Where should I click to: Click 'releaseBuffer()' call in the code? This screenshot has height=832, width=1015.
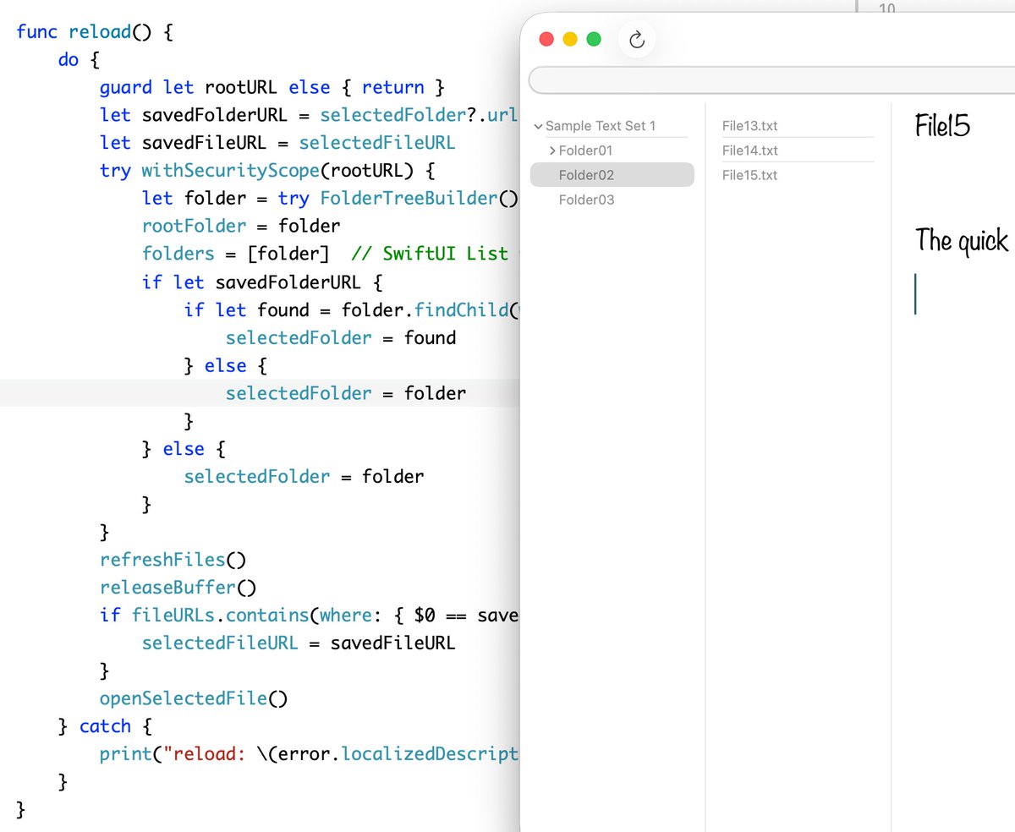pos(178,588)
